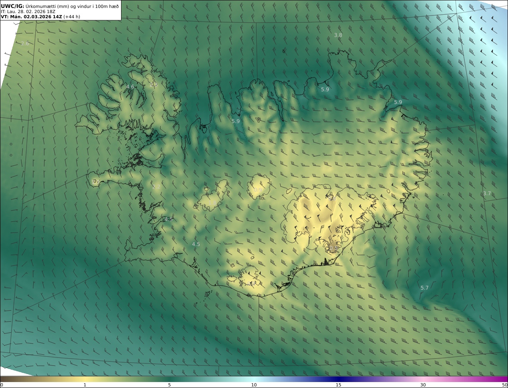The width and height of the screenshot is (508, 388).
Task: Click the initialization time 'IT: Lau. 28. 02. 2026 18Z'
Action: coord(28,12)
